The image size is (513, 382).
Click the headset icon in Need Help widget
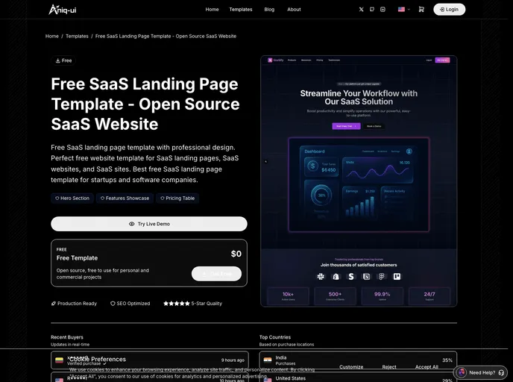[501, 372]
